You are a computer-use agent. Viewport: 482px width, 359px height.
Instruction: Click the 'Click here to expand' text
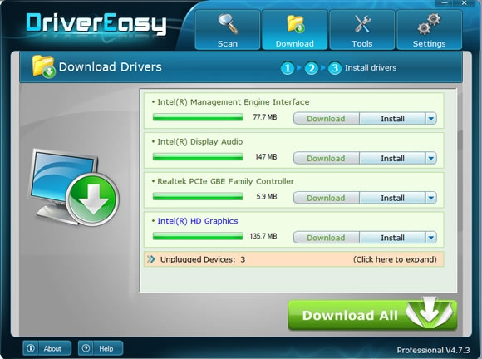pos(395,259)
